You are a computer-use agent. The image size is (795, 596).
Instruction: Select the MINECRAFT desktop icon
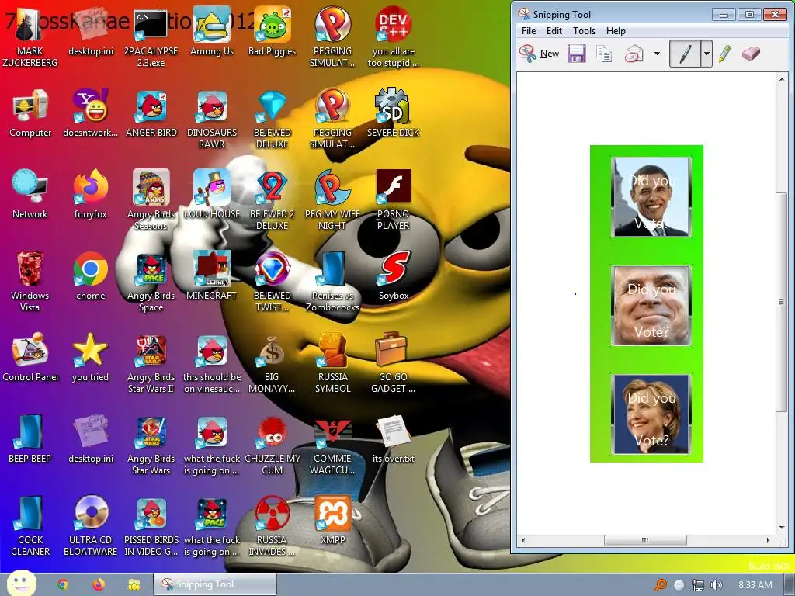tap(211, 277)
